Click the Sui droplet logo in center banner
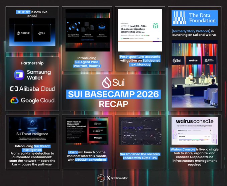Viewport: 227px width, 186px height. (107, 82)
